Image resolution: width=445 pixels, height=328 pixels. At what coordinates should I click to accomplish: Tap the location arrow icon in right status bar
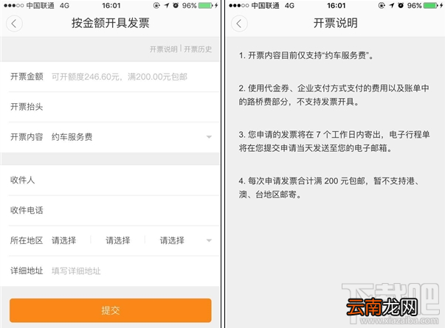click(392, 5)
